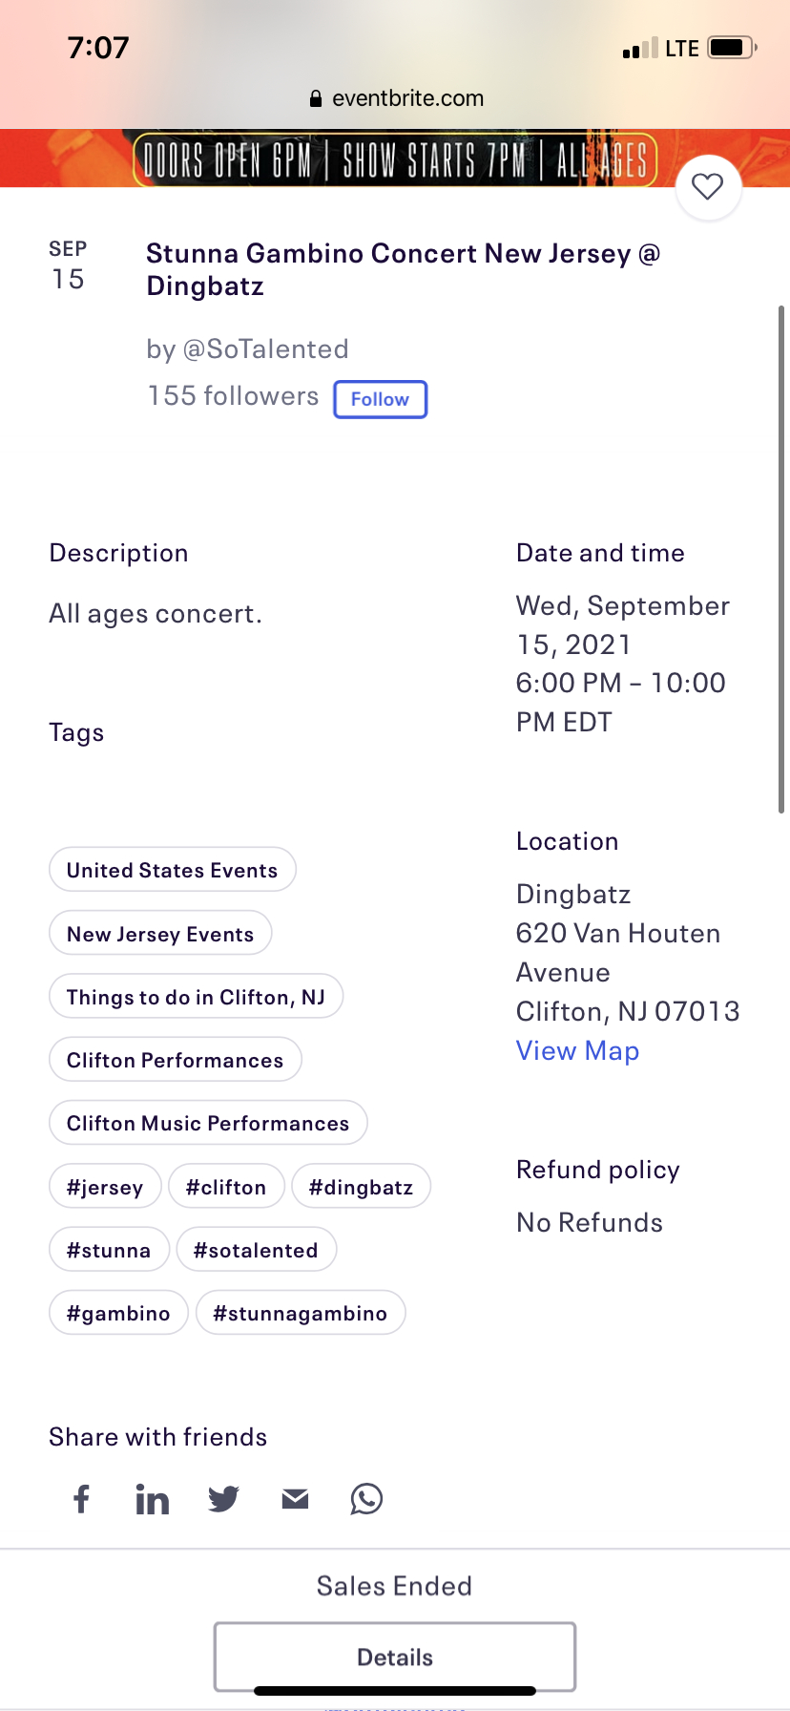Toggle follow for @SoTalented organizer

click(380, 398)
